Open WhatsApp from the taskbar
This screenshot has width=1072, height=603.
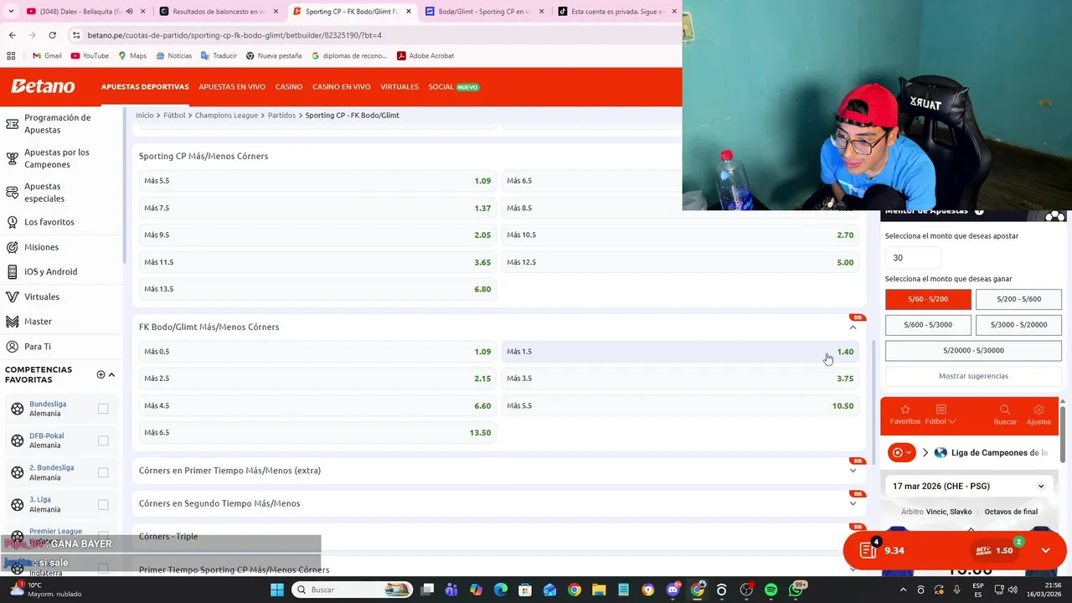(x=796, y=590)
